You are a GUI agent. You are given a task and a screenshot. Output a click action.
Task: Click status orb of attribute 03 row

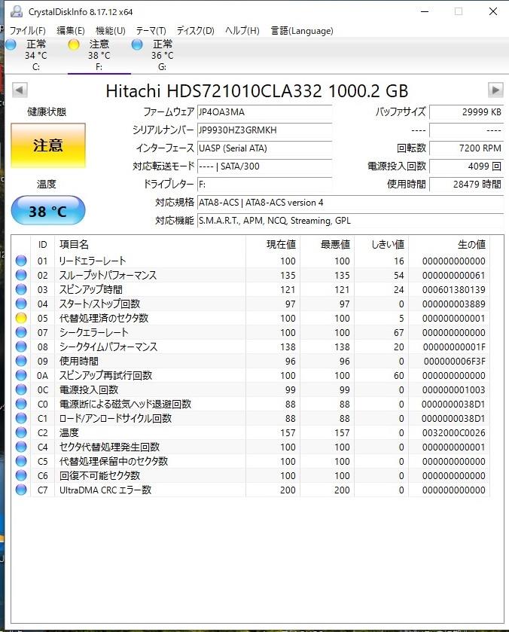pyautogui.click(x=21, y=289)
